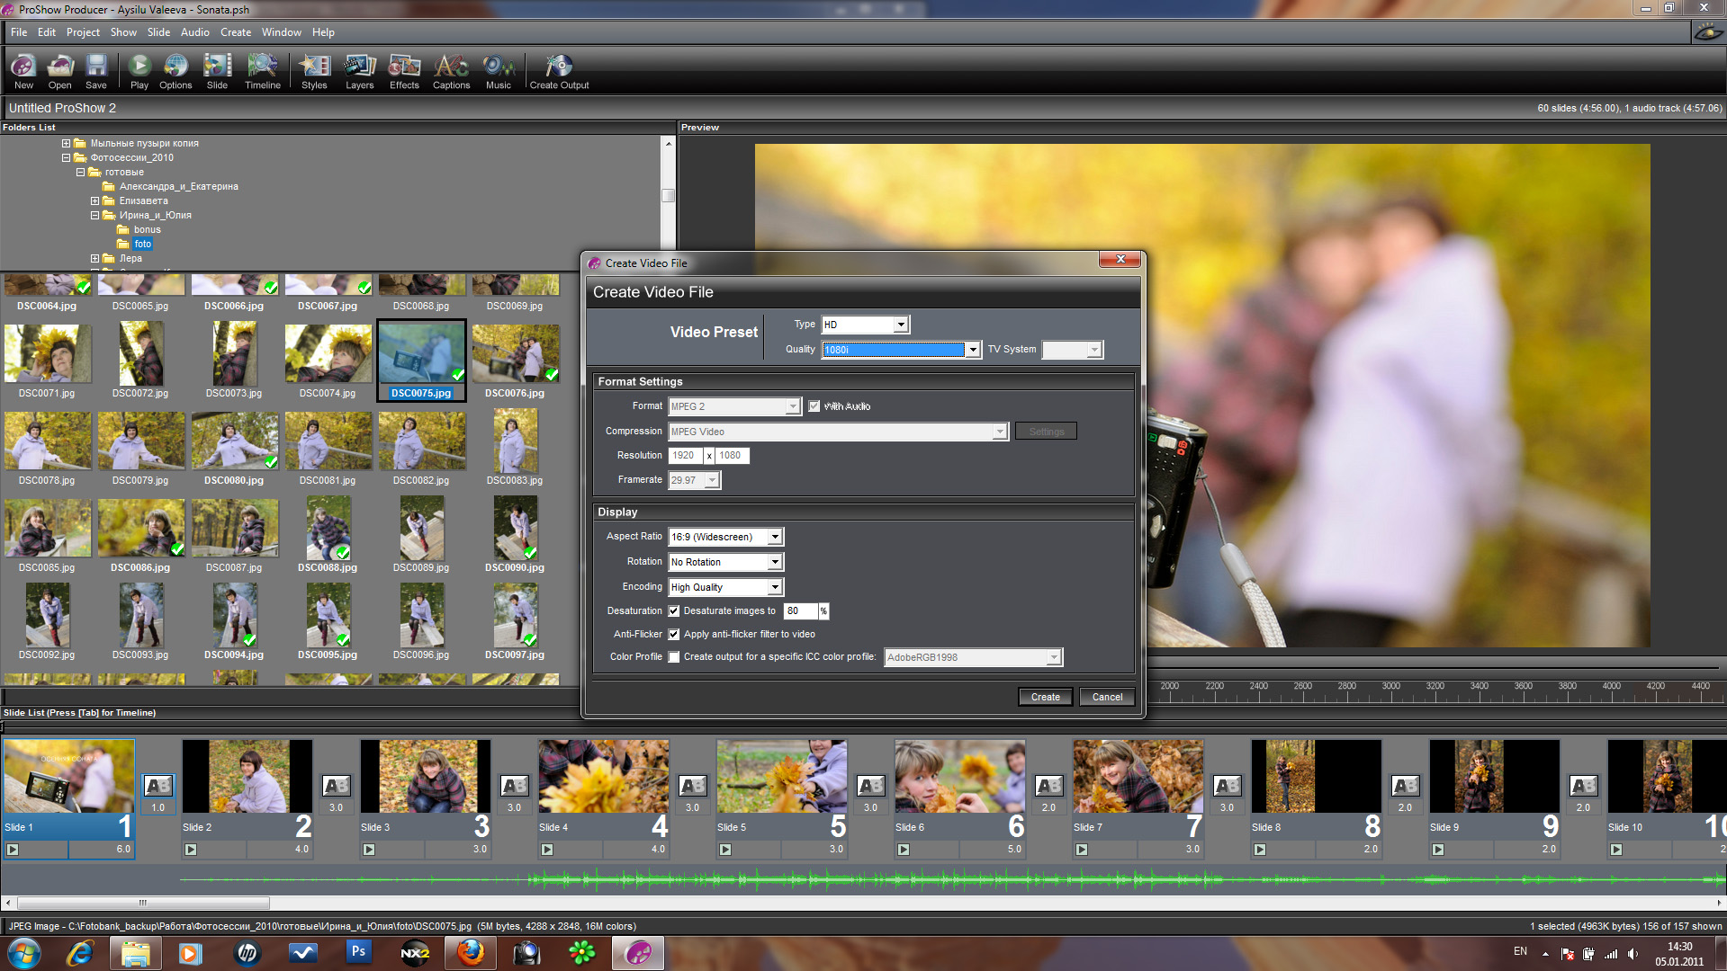Click the Windows Start button
Screen dimensions: 1727x971
click(24, 952)
